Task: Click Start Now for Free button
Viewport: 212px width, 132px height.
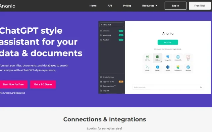Action: [x=13, y=84]
